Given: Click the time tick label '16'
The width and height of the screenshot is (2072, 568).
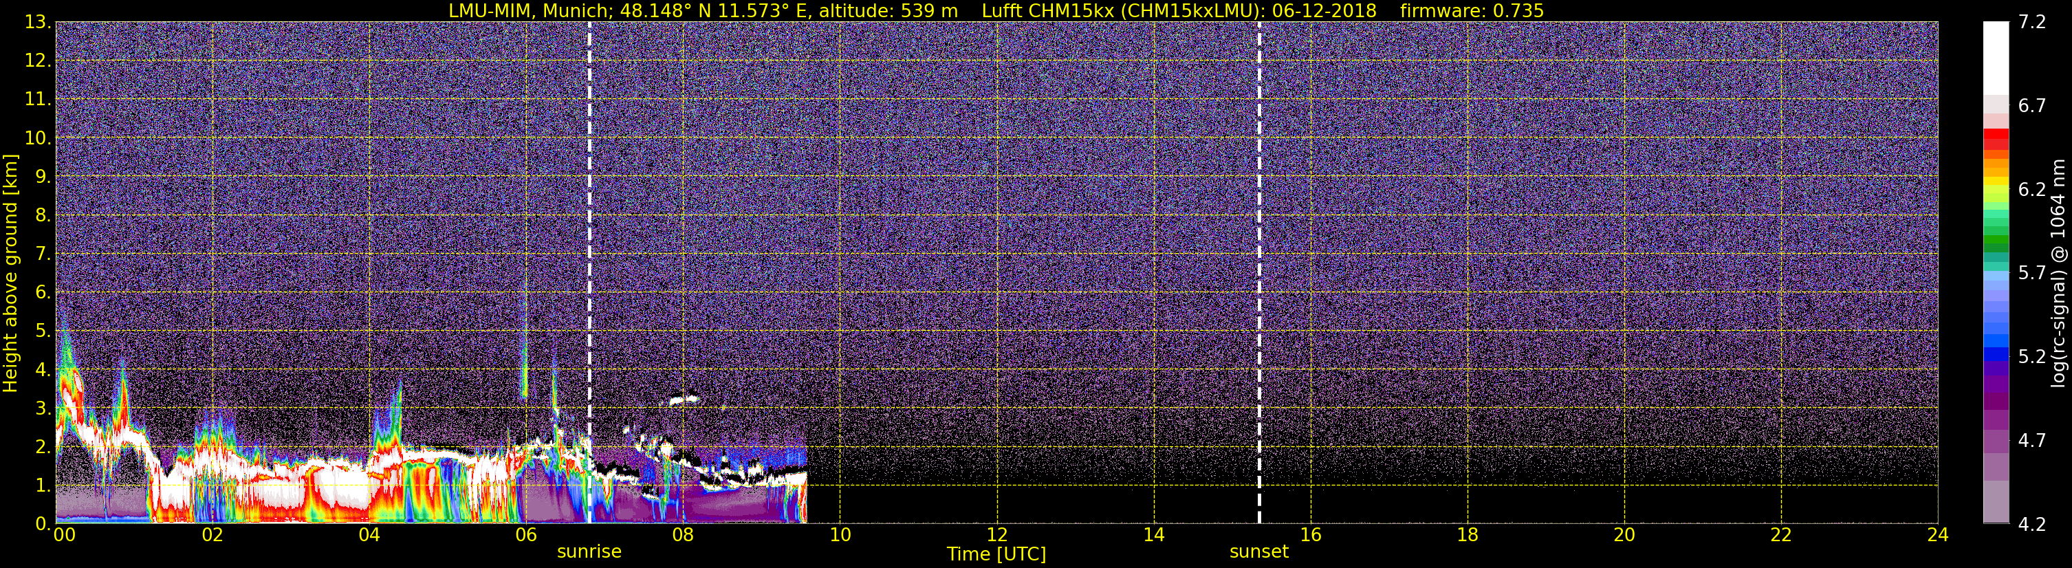Looking at the screenshot, I should click(1310, 535).
